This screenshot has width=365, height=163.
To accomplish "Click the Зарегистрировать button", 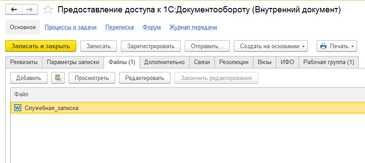I will [x=151, y=46].
